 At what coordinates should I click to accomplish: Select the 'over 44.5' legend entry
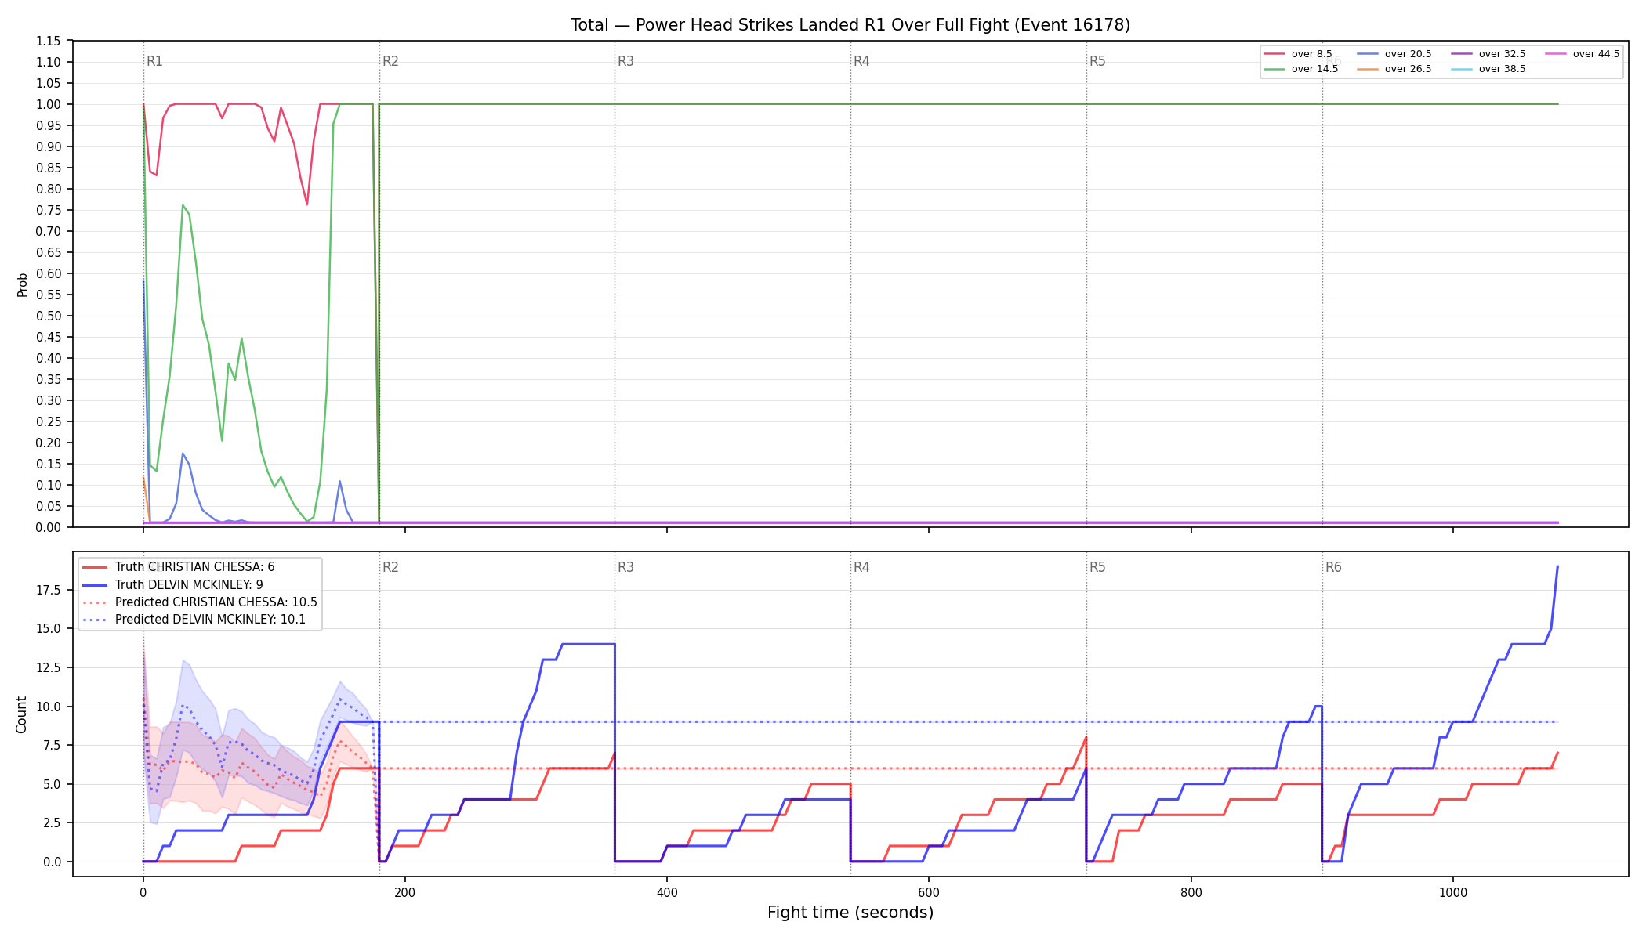pyautogui.click(x=1583, y=54)
